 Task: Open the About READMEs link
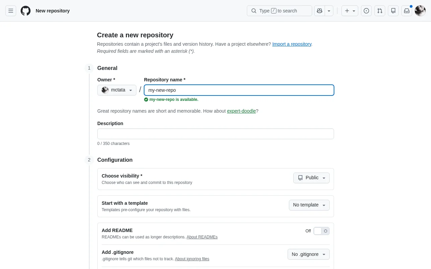pyautogui.click(x=202, y=237)
